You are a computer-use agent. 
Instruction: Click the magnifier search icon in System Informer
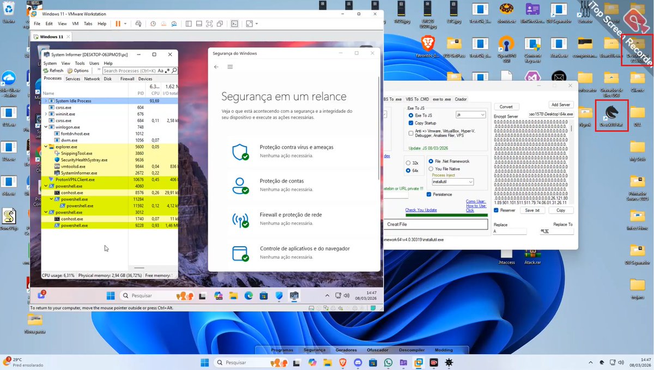pyautogui.click(x=174, y=71)
